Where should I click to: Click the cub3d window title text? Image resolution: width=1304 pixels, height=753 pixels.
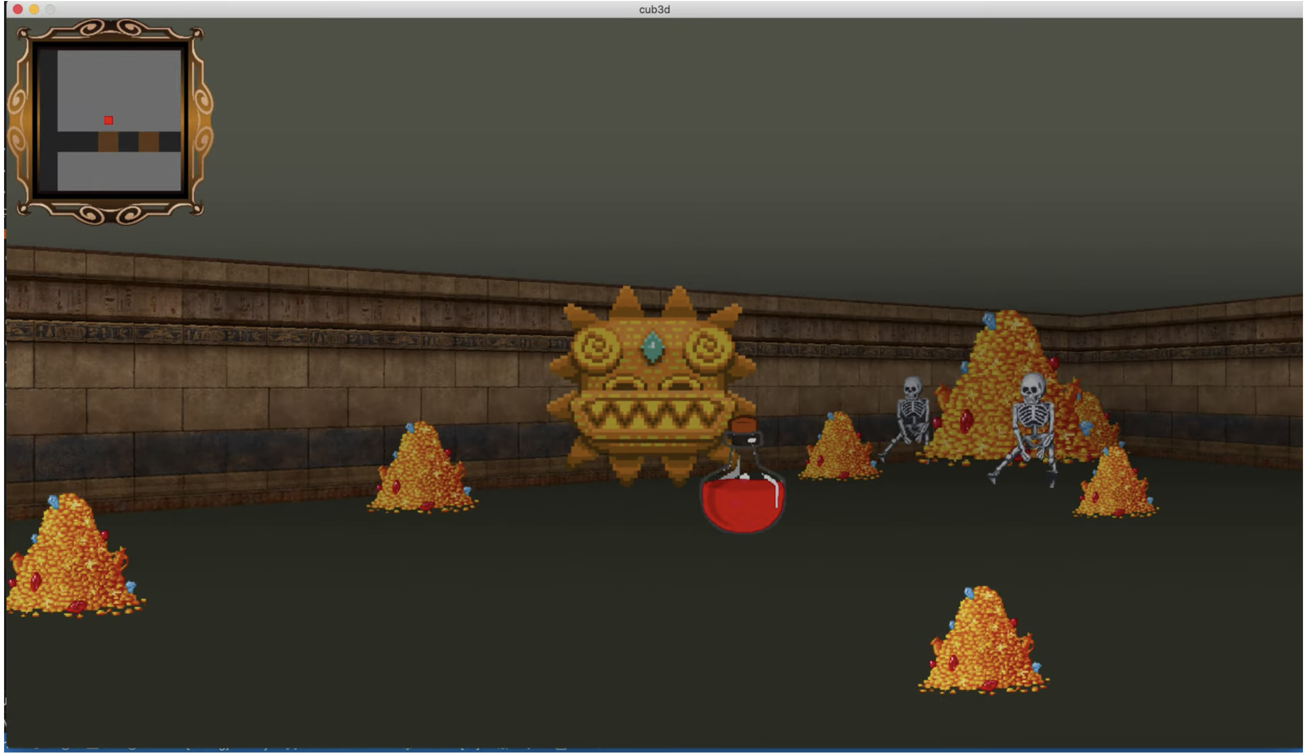[654, 9]
